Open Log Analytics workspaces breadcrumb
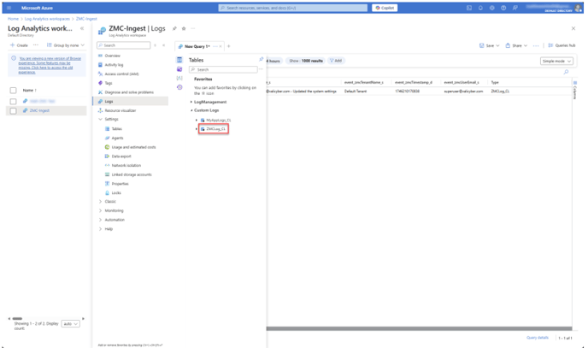 [47, 19]
